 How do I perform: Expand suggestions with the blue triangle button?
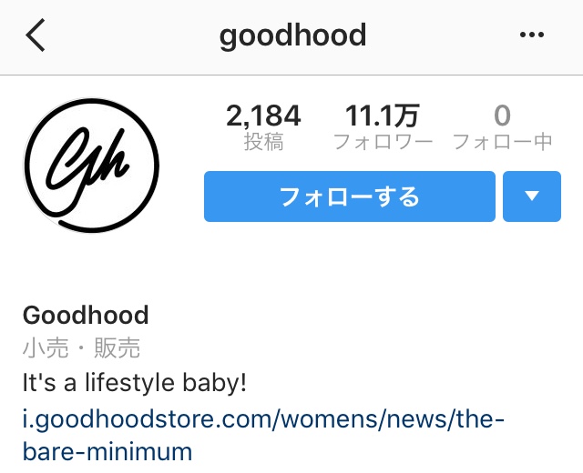click(x=532, y=196)
